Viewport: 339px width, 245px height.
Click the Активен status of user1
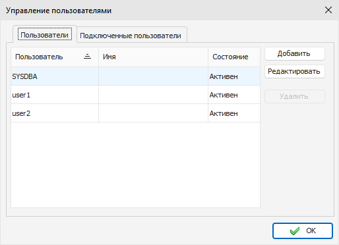point(224,95)
